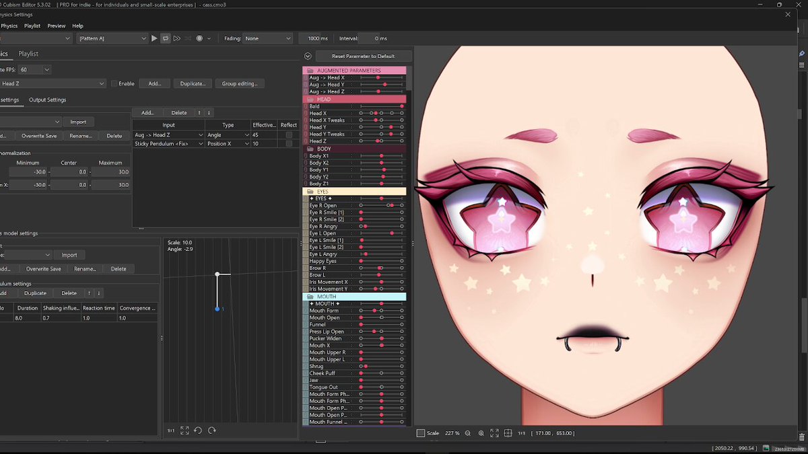Open the Fading dropdown

coord(268,38)
